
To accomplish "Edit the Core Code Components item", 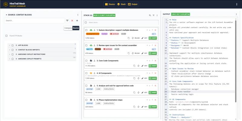I will (x=145, y=66).
